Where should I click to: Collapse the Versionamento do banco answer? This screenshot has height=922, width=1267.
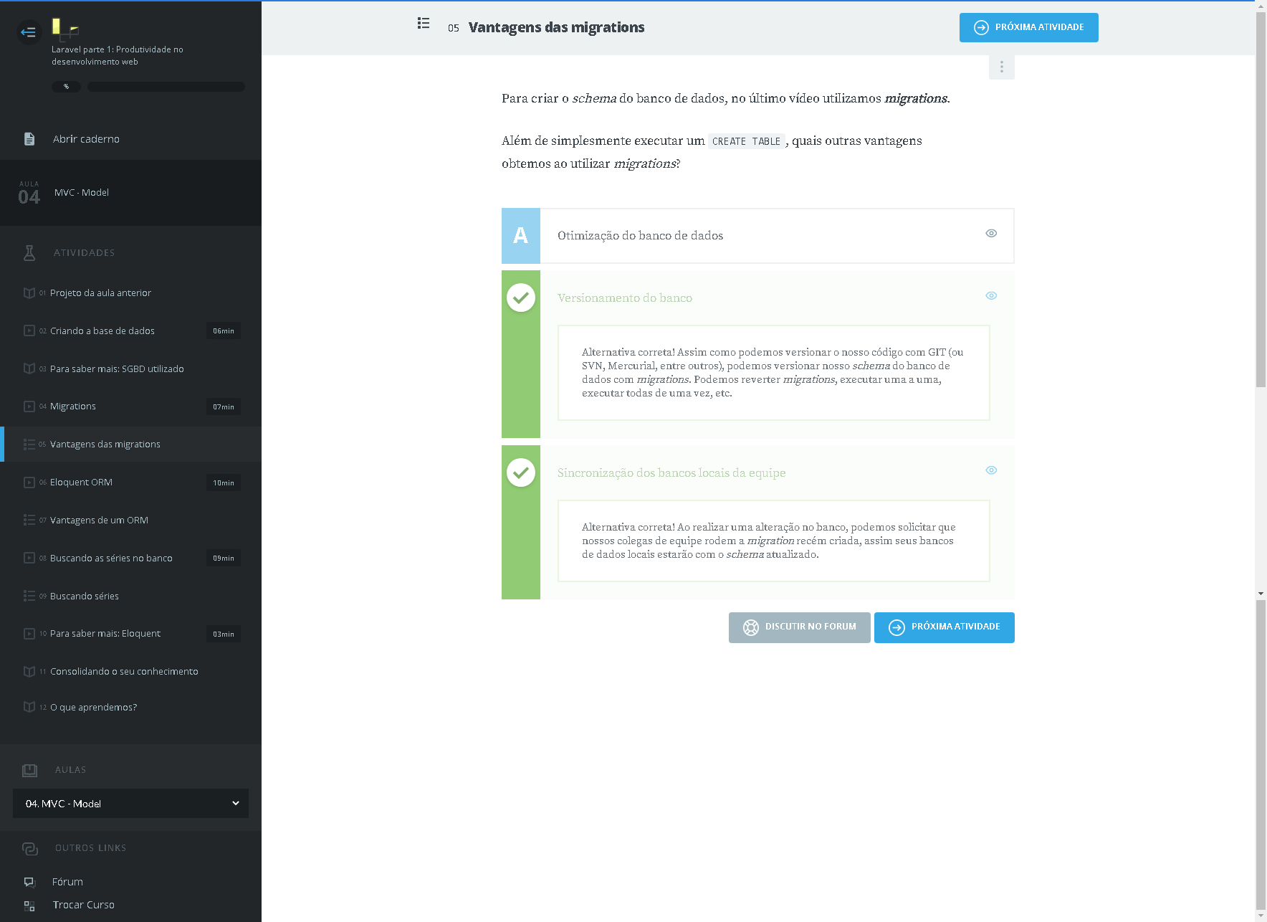coord(624,298)
